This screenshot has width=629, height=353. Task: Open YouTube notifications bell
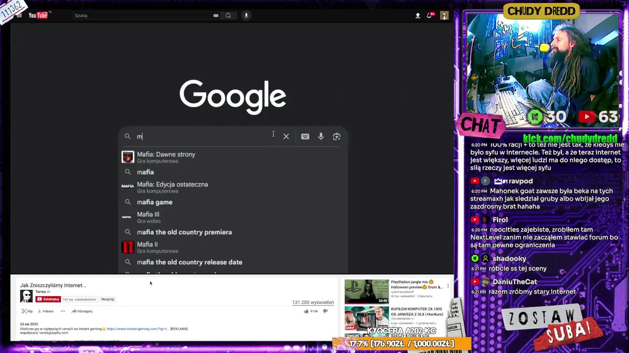click(x=429, y=15)
